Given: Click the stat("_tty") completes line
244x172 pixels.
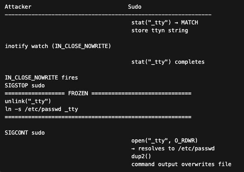Looking at the screenshot, I should click(x=168, y=62).
